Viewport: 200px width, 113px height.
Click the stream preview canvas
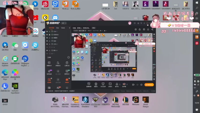[112, 57]
